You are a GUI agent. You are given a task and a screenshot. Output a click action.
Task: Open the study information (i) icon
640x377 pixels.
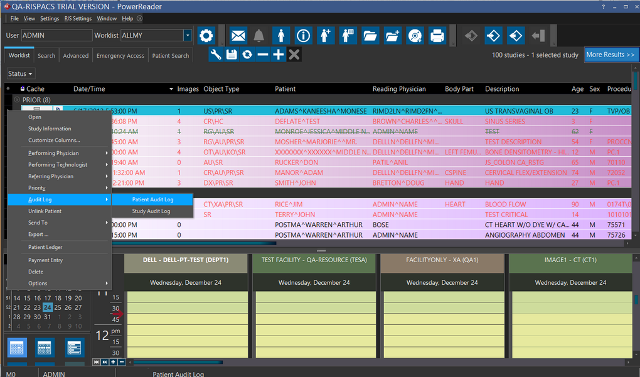304,36
